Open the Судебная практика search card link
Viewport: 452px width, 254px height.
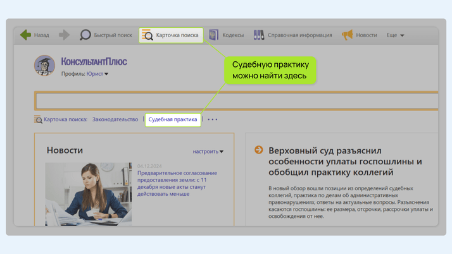(x=173, y=119)
